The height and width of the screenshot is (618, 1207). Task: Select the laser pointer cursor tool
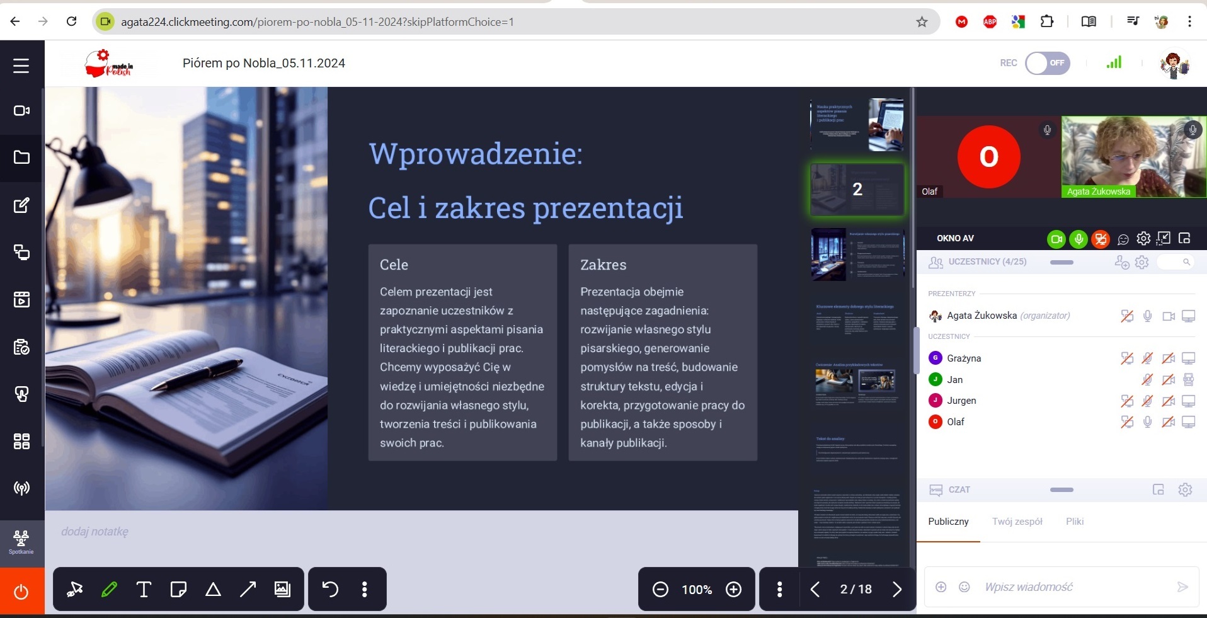point(75,590)
